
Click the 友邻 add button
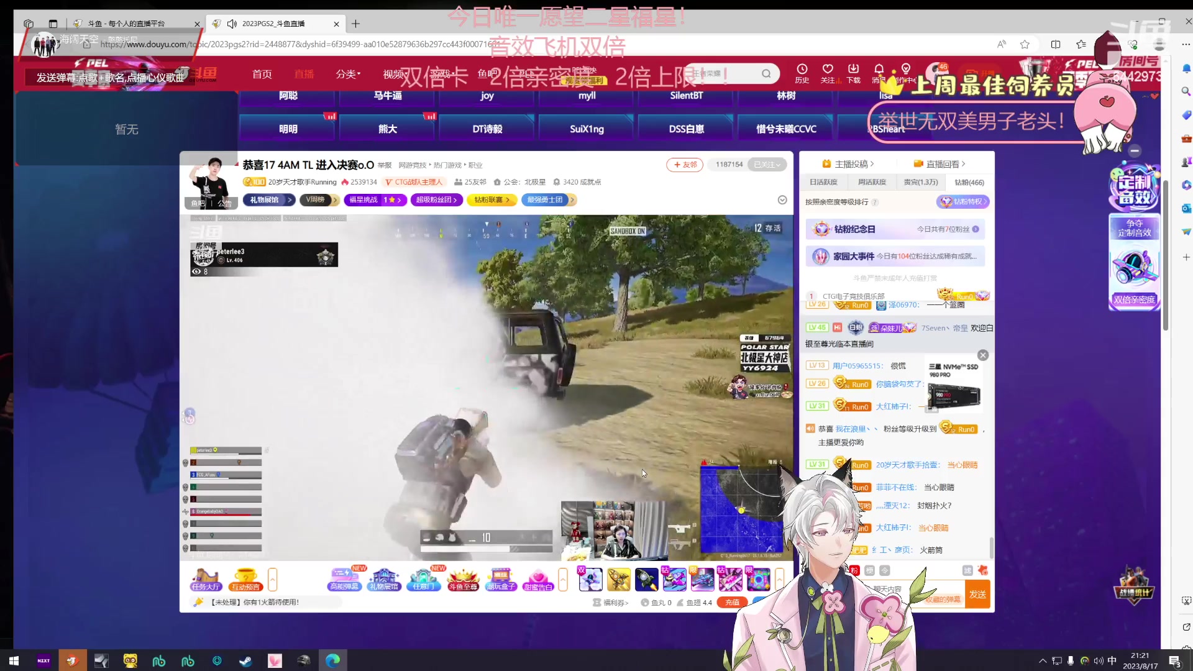[x=685, y=165]
